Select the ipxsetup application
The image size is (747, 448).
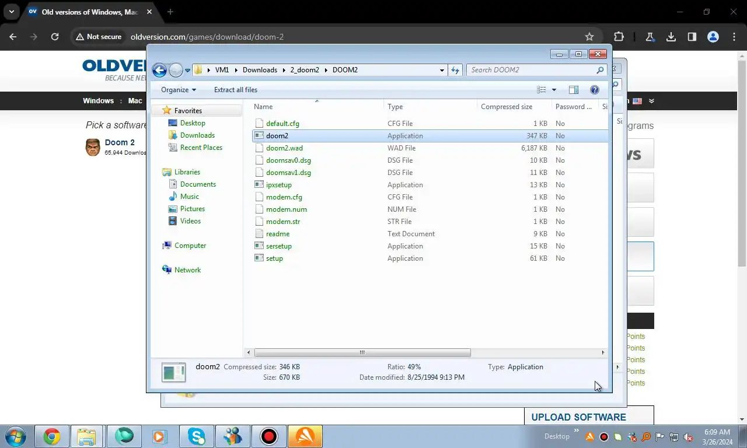278,185
